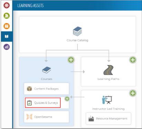Screen dimensions: 142x129
Task: Open the purple reports chart sidebar icon
Action: click(x=7, y=47)
